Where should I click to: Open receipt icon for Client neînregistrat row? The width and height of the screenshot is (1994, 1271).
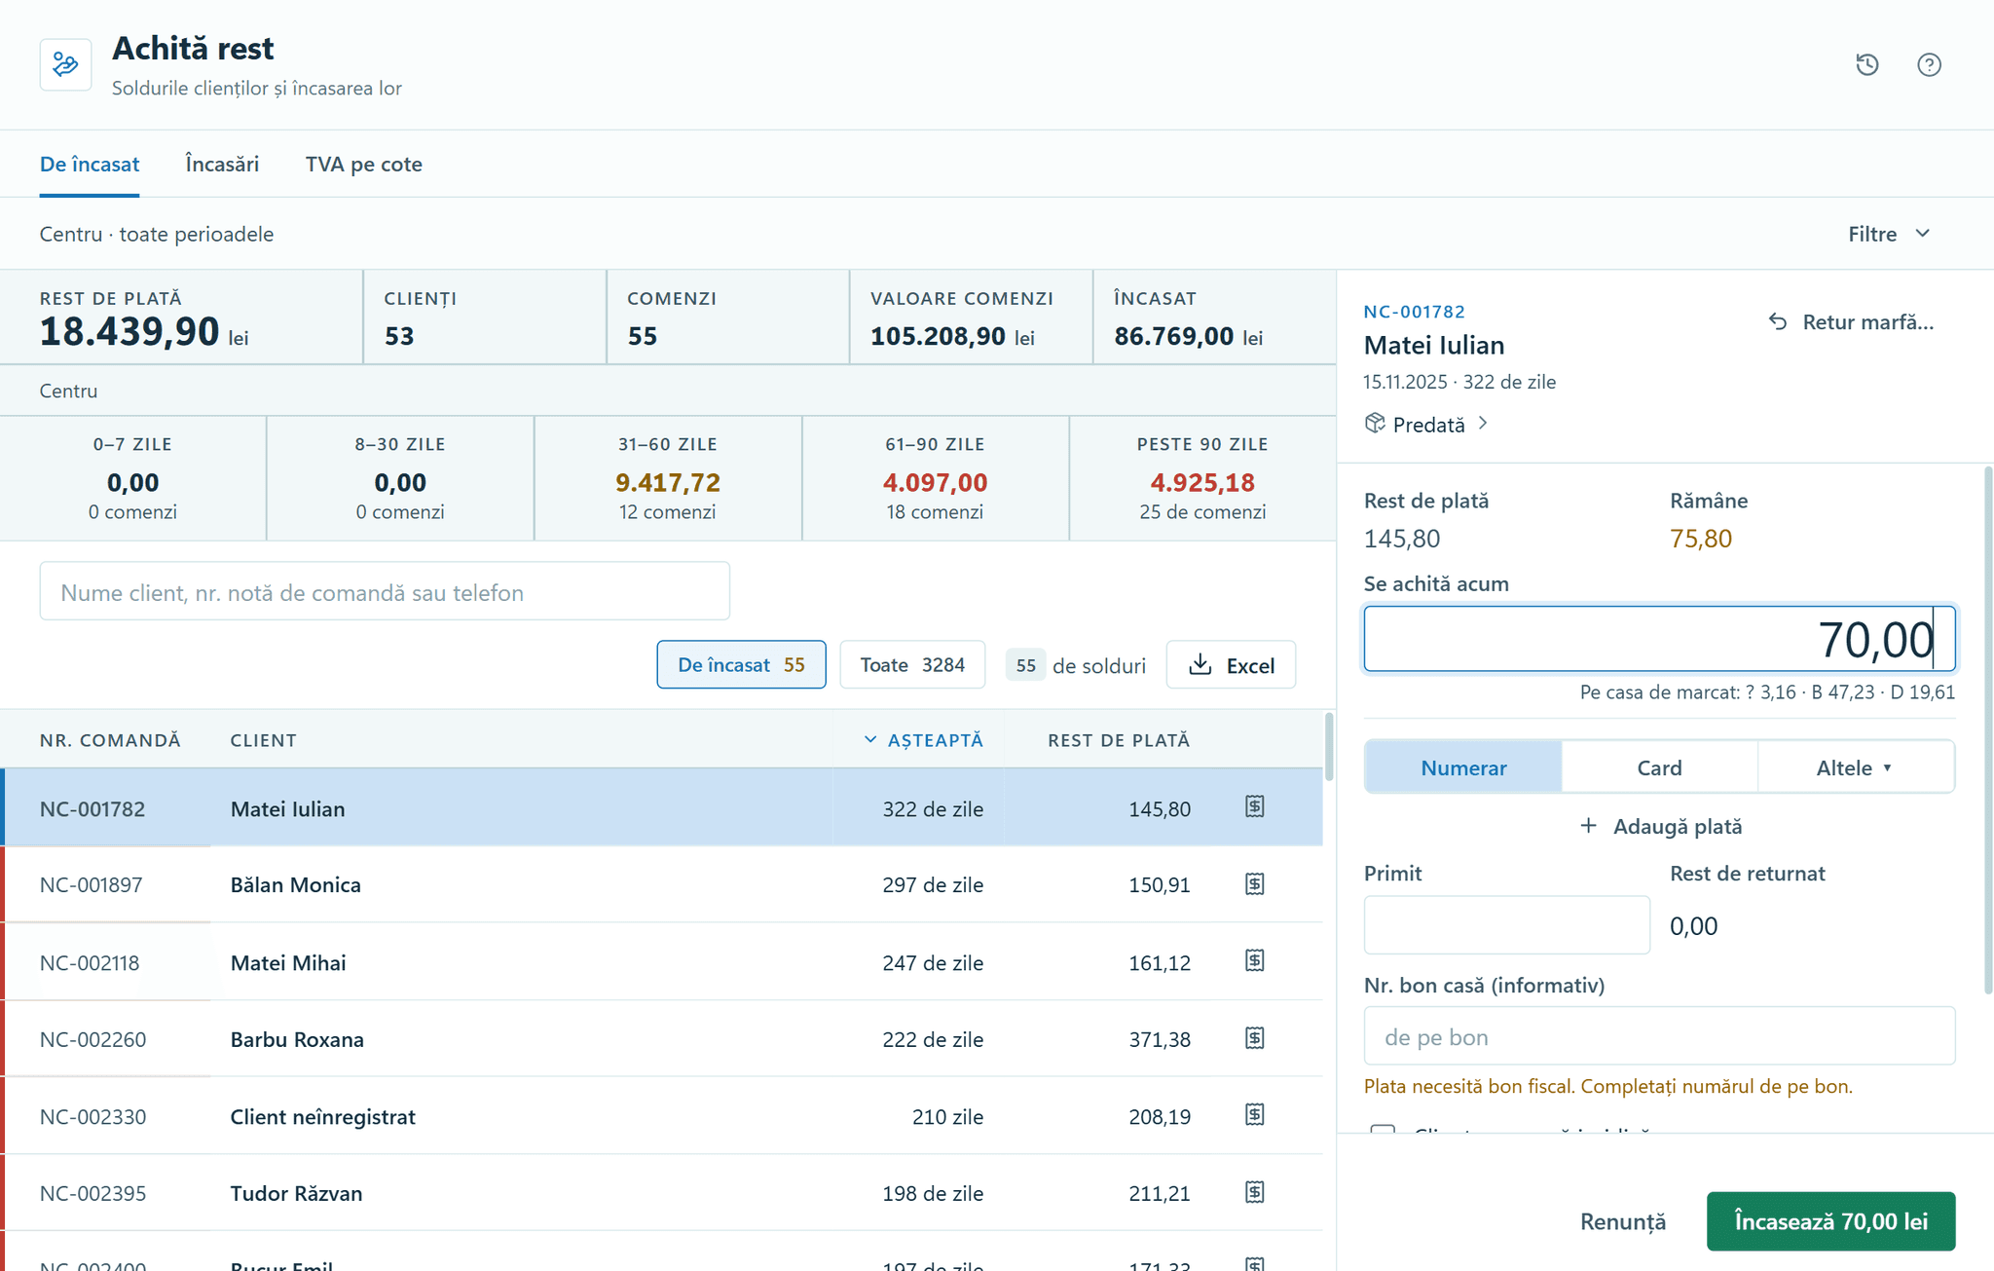pyautogui.click(x=1254, y=1114)
